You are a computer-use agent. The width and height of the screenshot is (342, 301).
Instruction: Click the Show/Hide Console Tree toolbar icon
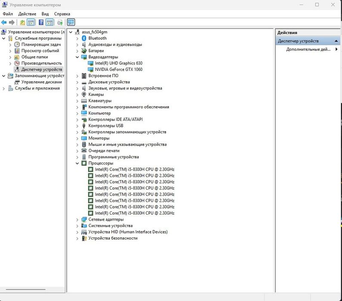[x=31, y=22]
